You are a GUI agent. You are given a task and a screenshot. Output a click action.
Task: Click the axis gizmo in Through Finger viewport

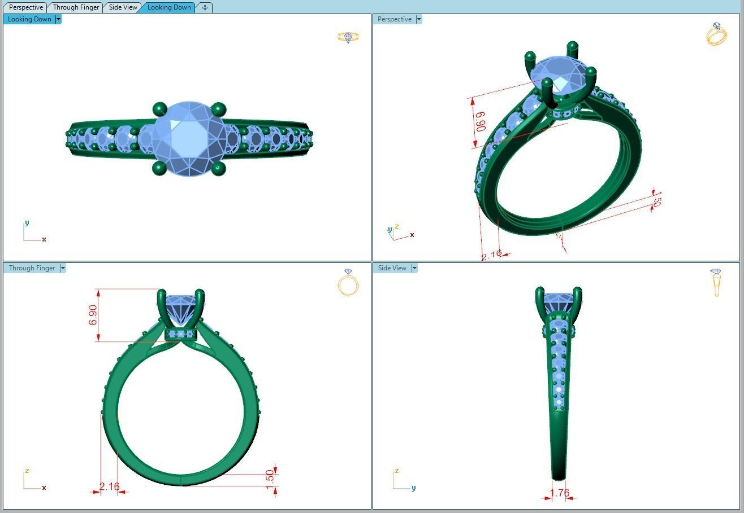click(34, 480)
